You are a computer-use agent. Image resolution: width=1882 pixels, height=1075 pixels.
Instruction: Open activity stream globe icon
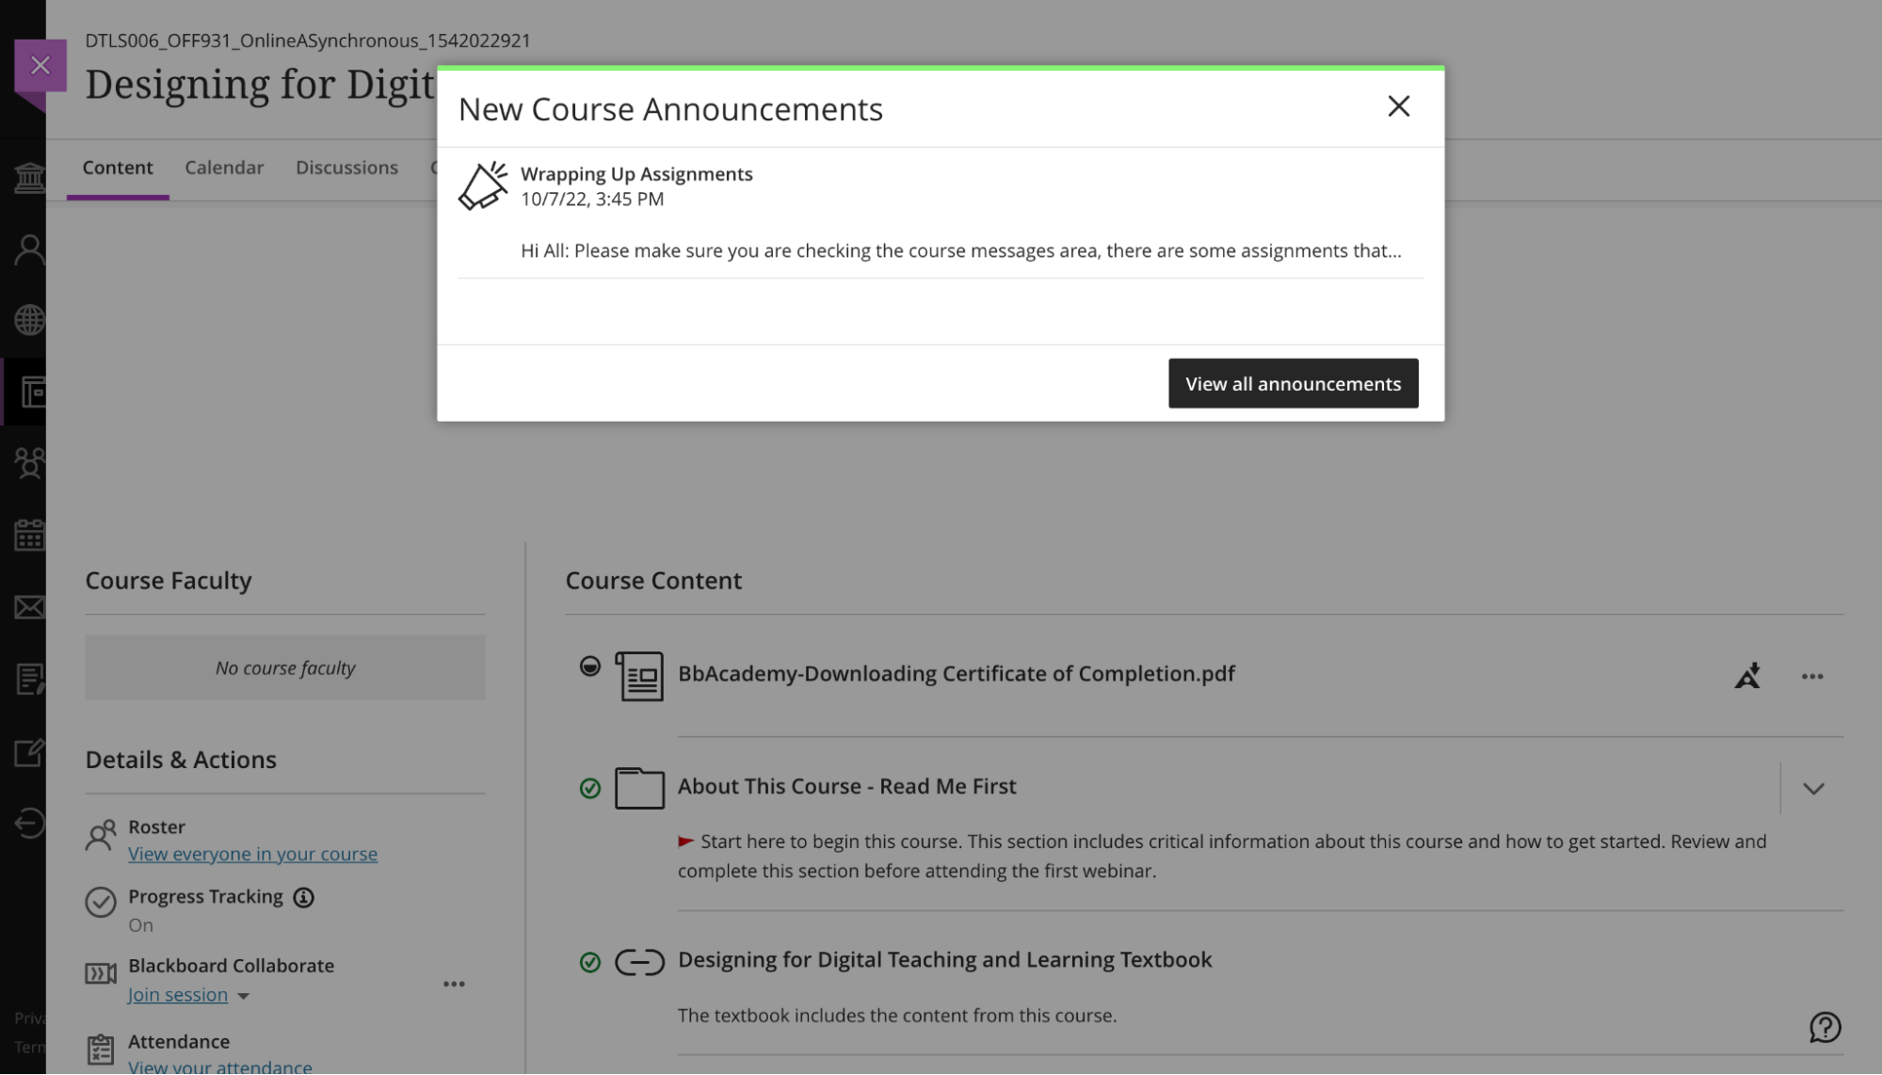(29, 320)
